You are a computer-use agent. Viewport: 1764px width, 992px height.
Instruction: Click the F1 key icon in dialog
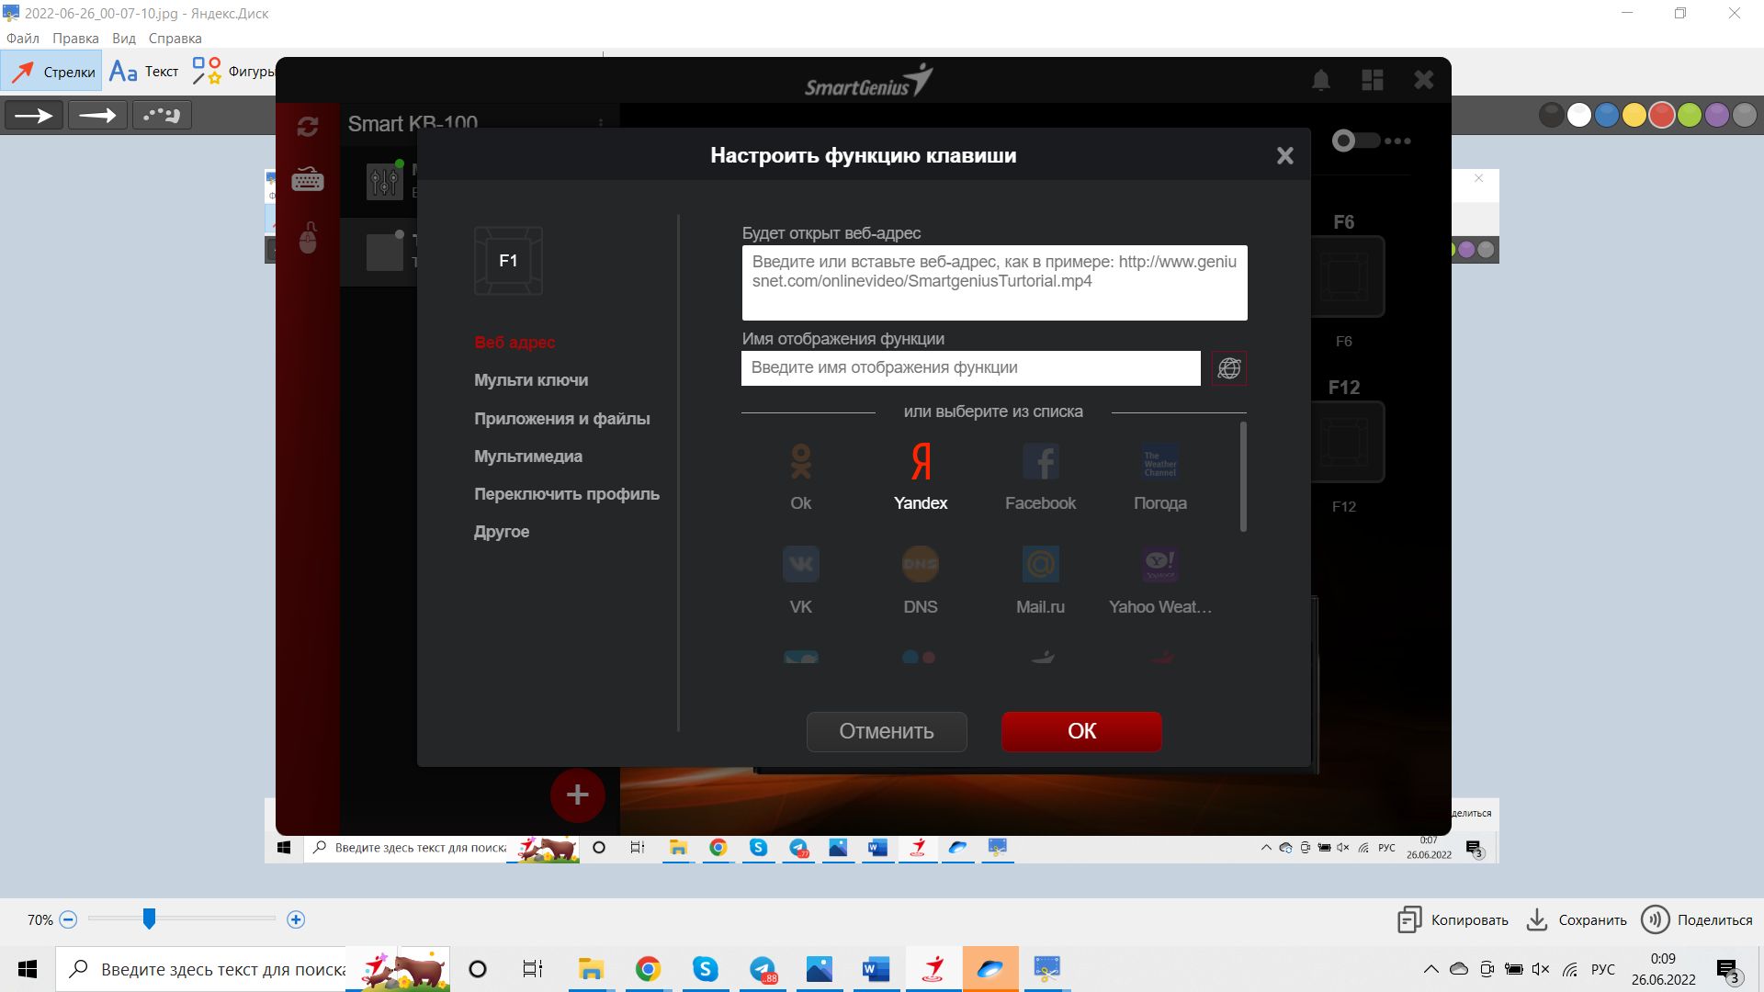[508, 261]
